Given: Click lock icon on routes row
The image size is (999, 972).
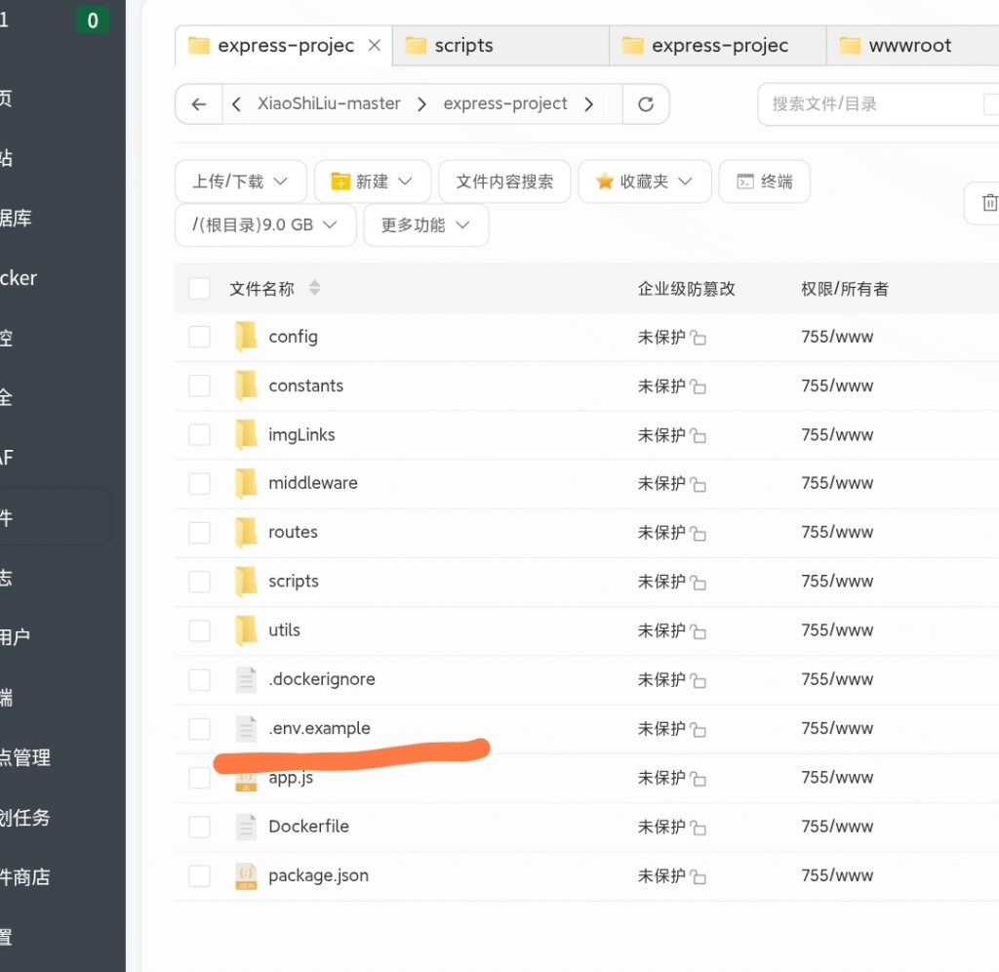Looking at the screenshot, I should tap(699, 534).
